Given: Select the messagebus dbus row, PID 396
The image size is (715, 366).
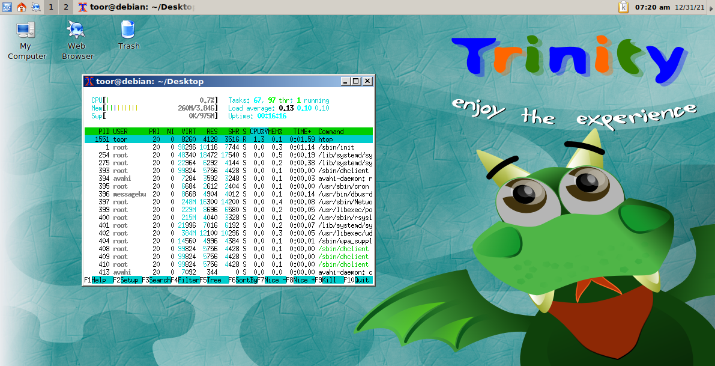Looking at the screenshot, I should [x=229, y=194].
